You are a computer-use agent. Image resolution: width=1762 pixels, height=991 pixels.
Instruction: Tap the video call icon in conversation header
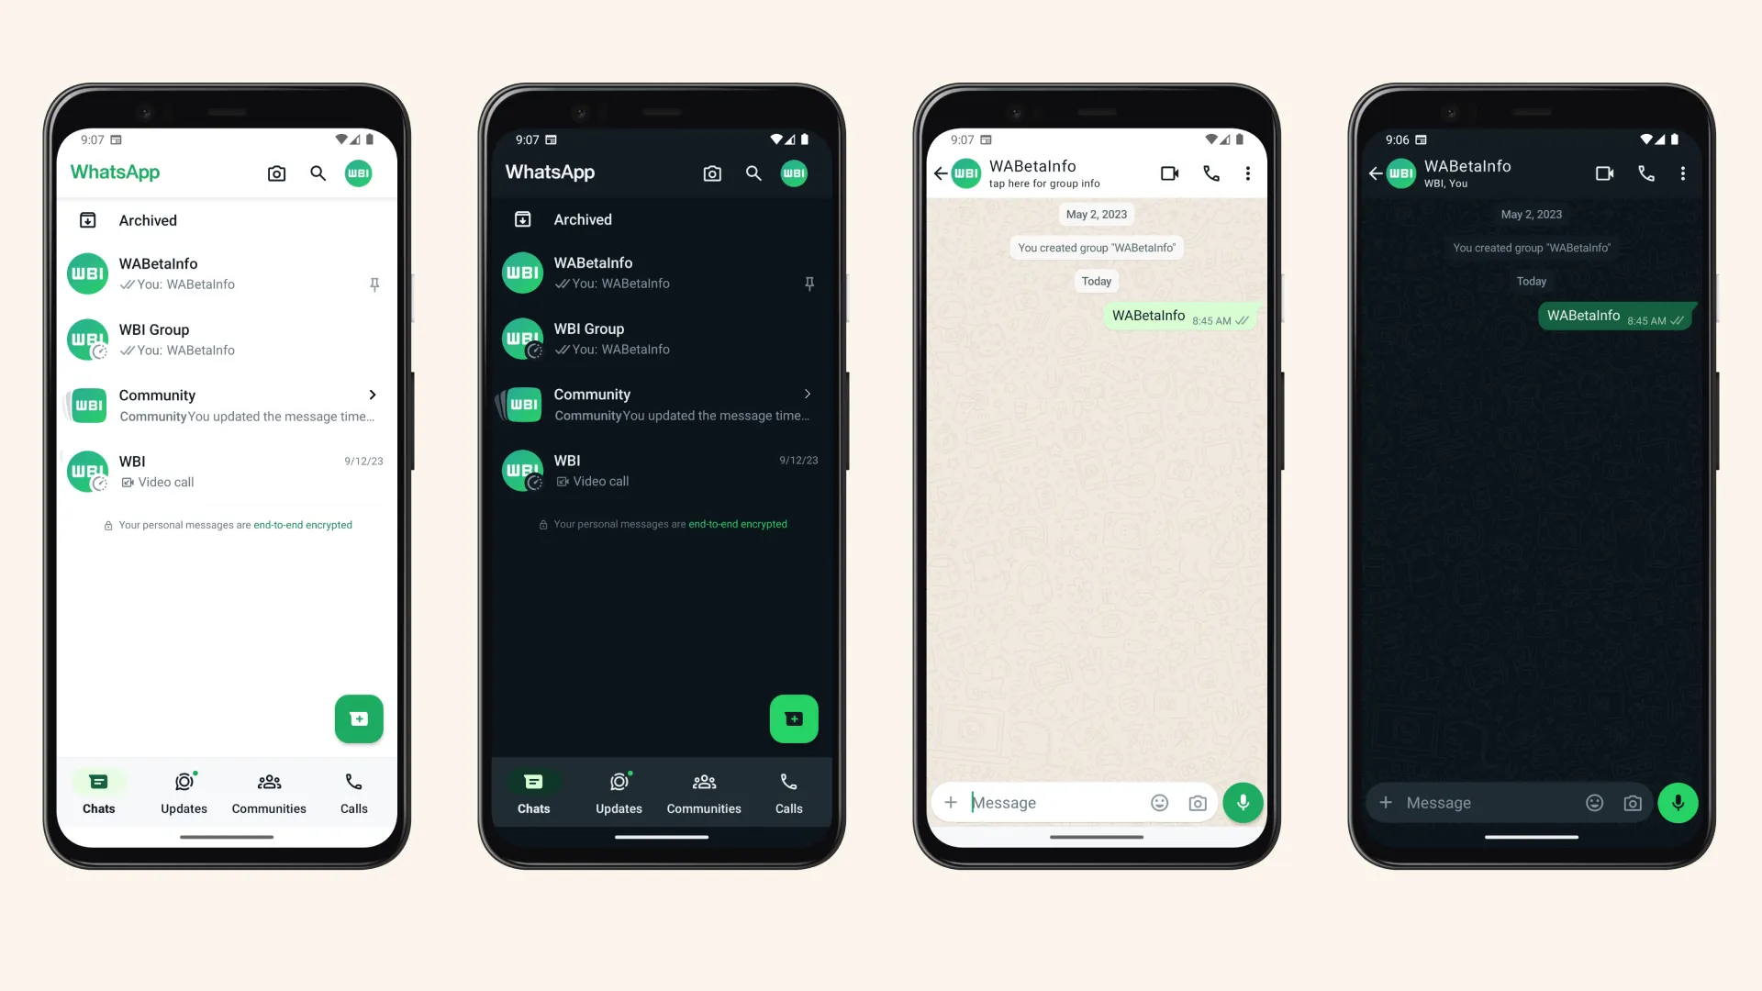coord(1169,172)
